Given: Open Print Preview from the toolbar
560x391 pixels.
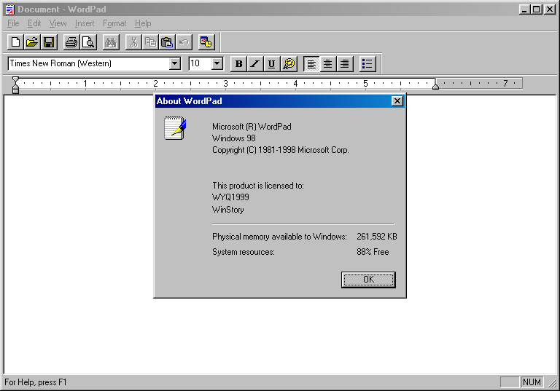Looking at the screenshot, I should point(88,42).
